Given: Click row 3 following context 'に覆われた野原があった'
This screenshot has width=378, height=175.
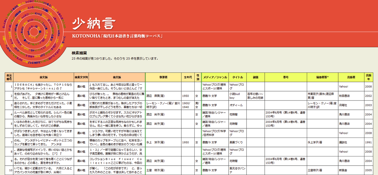Looking at the screenshot, I should (117, 105).
